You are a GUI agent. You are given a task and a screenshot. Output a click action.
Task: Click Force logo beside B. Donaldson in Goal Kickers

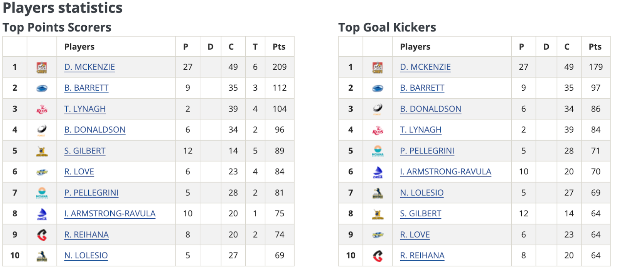pyautogui.click(x=378, y=109)
